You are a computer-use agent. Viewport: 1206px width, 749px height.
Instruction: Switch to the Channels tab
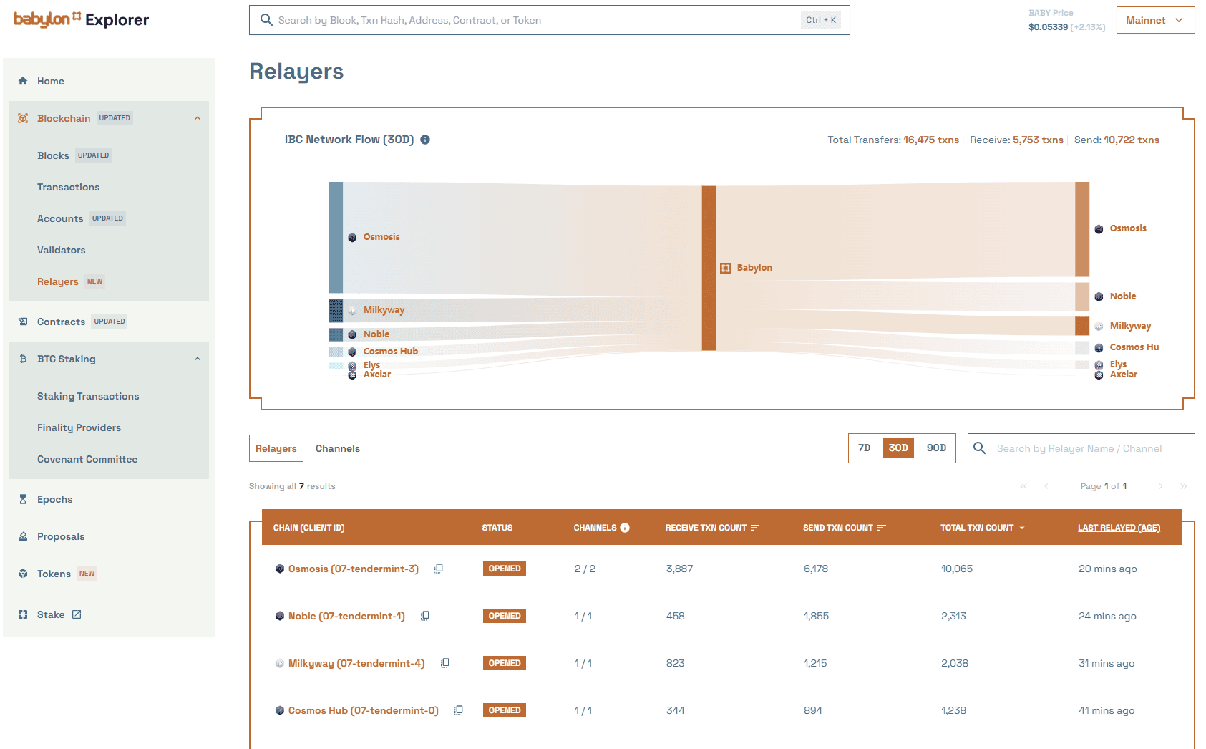tap(338, 448)
